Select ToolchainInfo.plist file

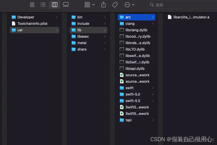pyautogui.click(x=34, y=24)
